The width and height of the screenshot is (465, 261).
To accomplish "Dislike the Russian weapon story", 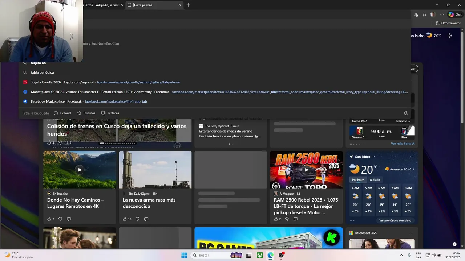I will pyautogui.click(x=137, y=219).
